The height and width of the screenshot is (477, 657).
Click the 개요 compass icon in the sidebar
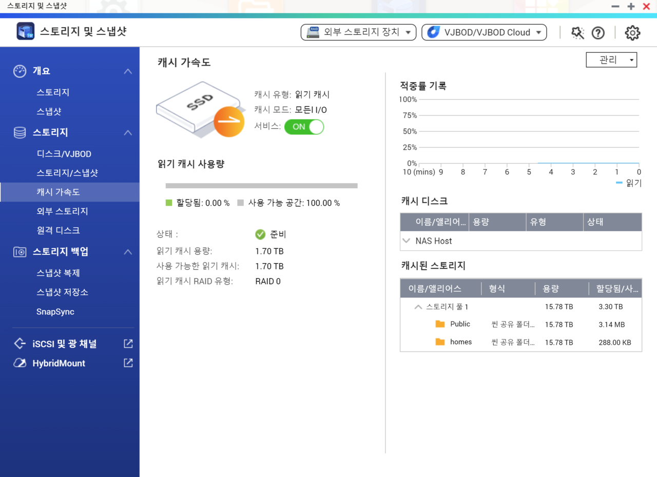click(x=19, y=71)
